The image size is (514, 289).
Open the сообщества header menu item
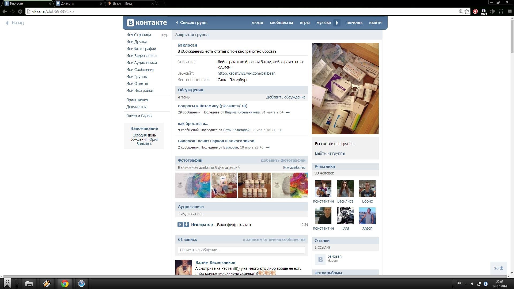click(281, 22)
